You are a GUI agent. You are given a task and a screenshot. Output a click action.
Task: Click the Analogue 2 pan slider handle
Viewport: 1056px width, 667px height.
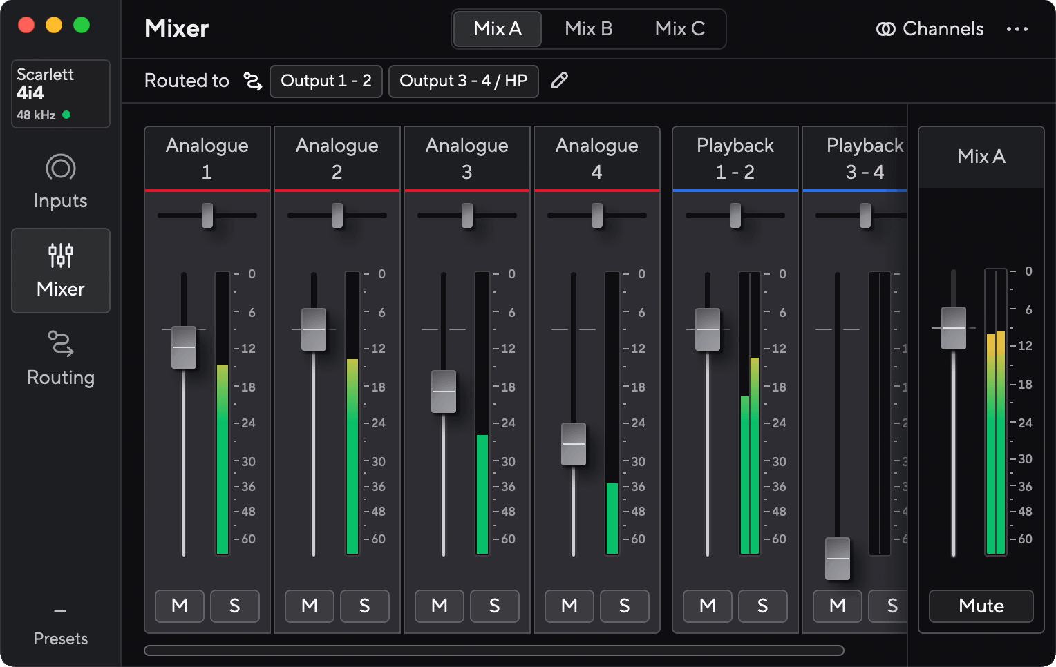coord(337,215)
